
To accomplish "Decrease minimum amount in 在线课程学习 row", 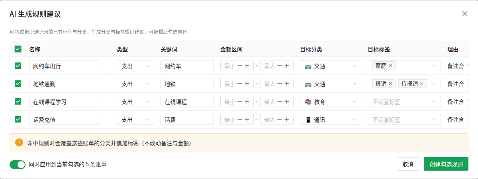I will click(x=239, y=101).
